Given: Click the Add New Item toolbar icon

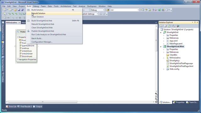Looking at the screenshot, I should 10,10.
